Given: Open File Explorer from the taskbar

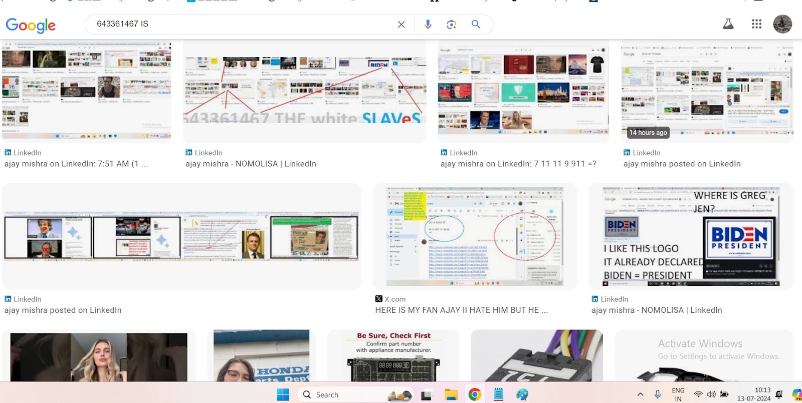Looking at the screenshot, I should [x=451, y=394].
